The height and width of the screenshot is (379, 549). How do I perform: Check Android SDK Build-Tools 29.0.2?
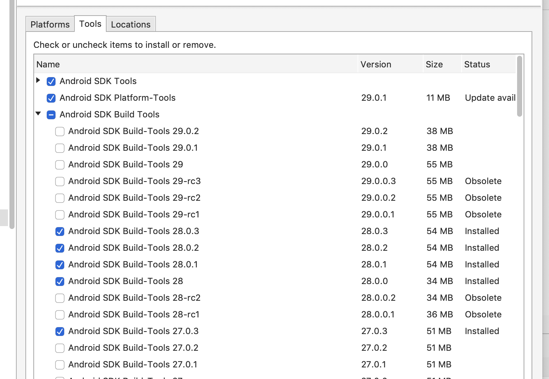59,131
